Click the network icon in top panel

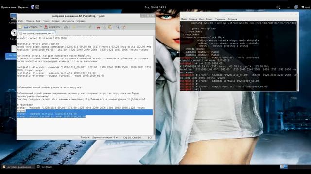pos(296,7)
